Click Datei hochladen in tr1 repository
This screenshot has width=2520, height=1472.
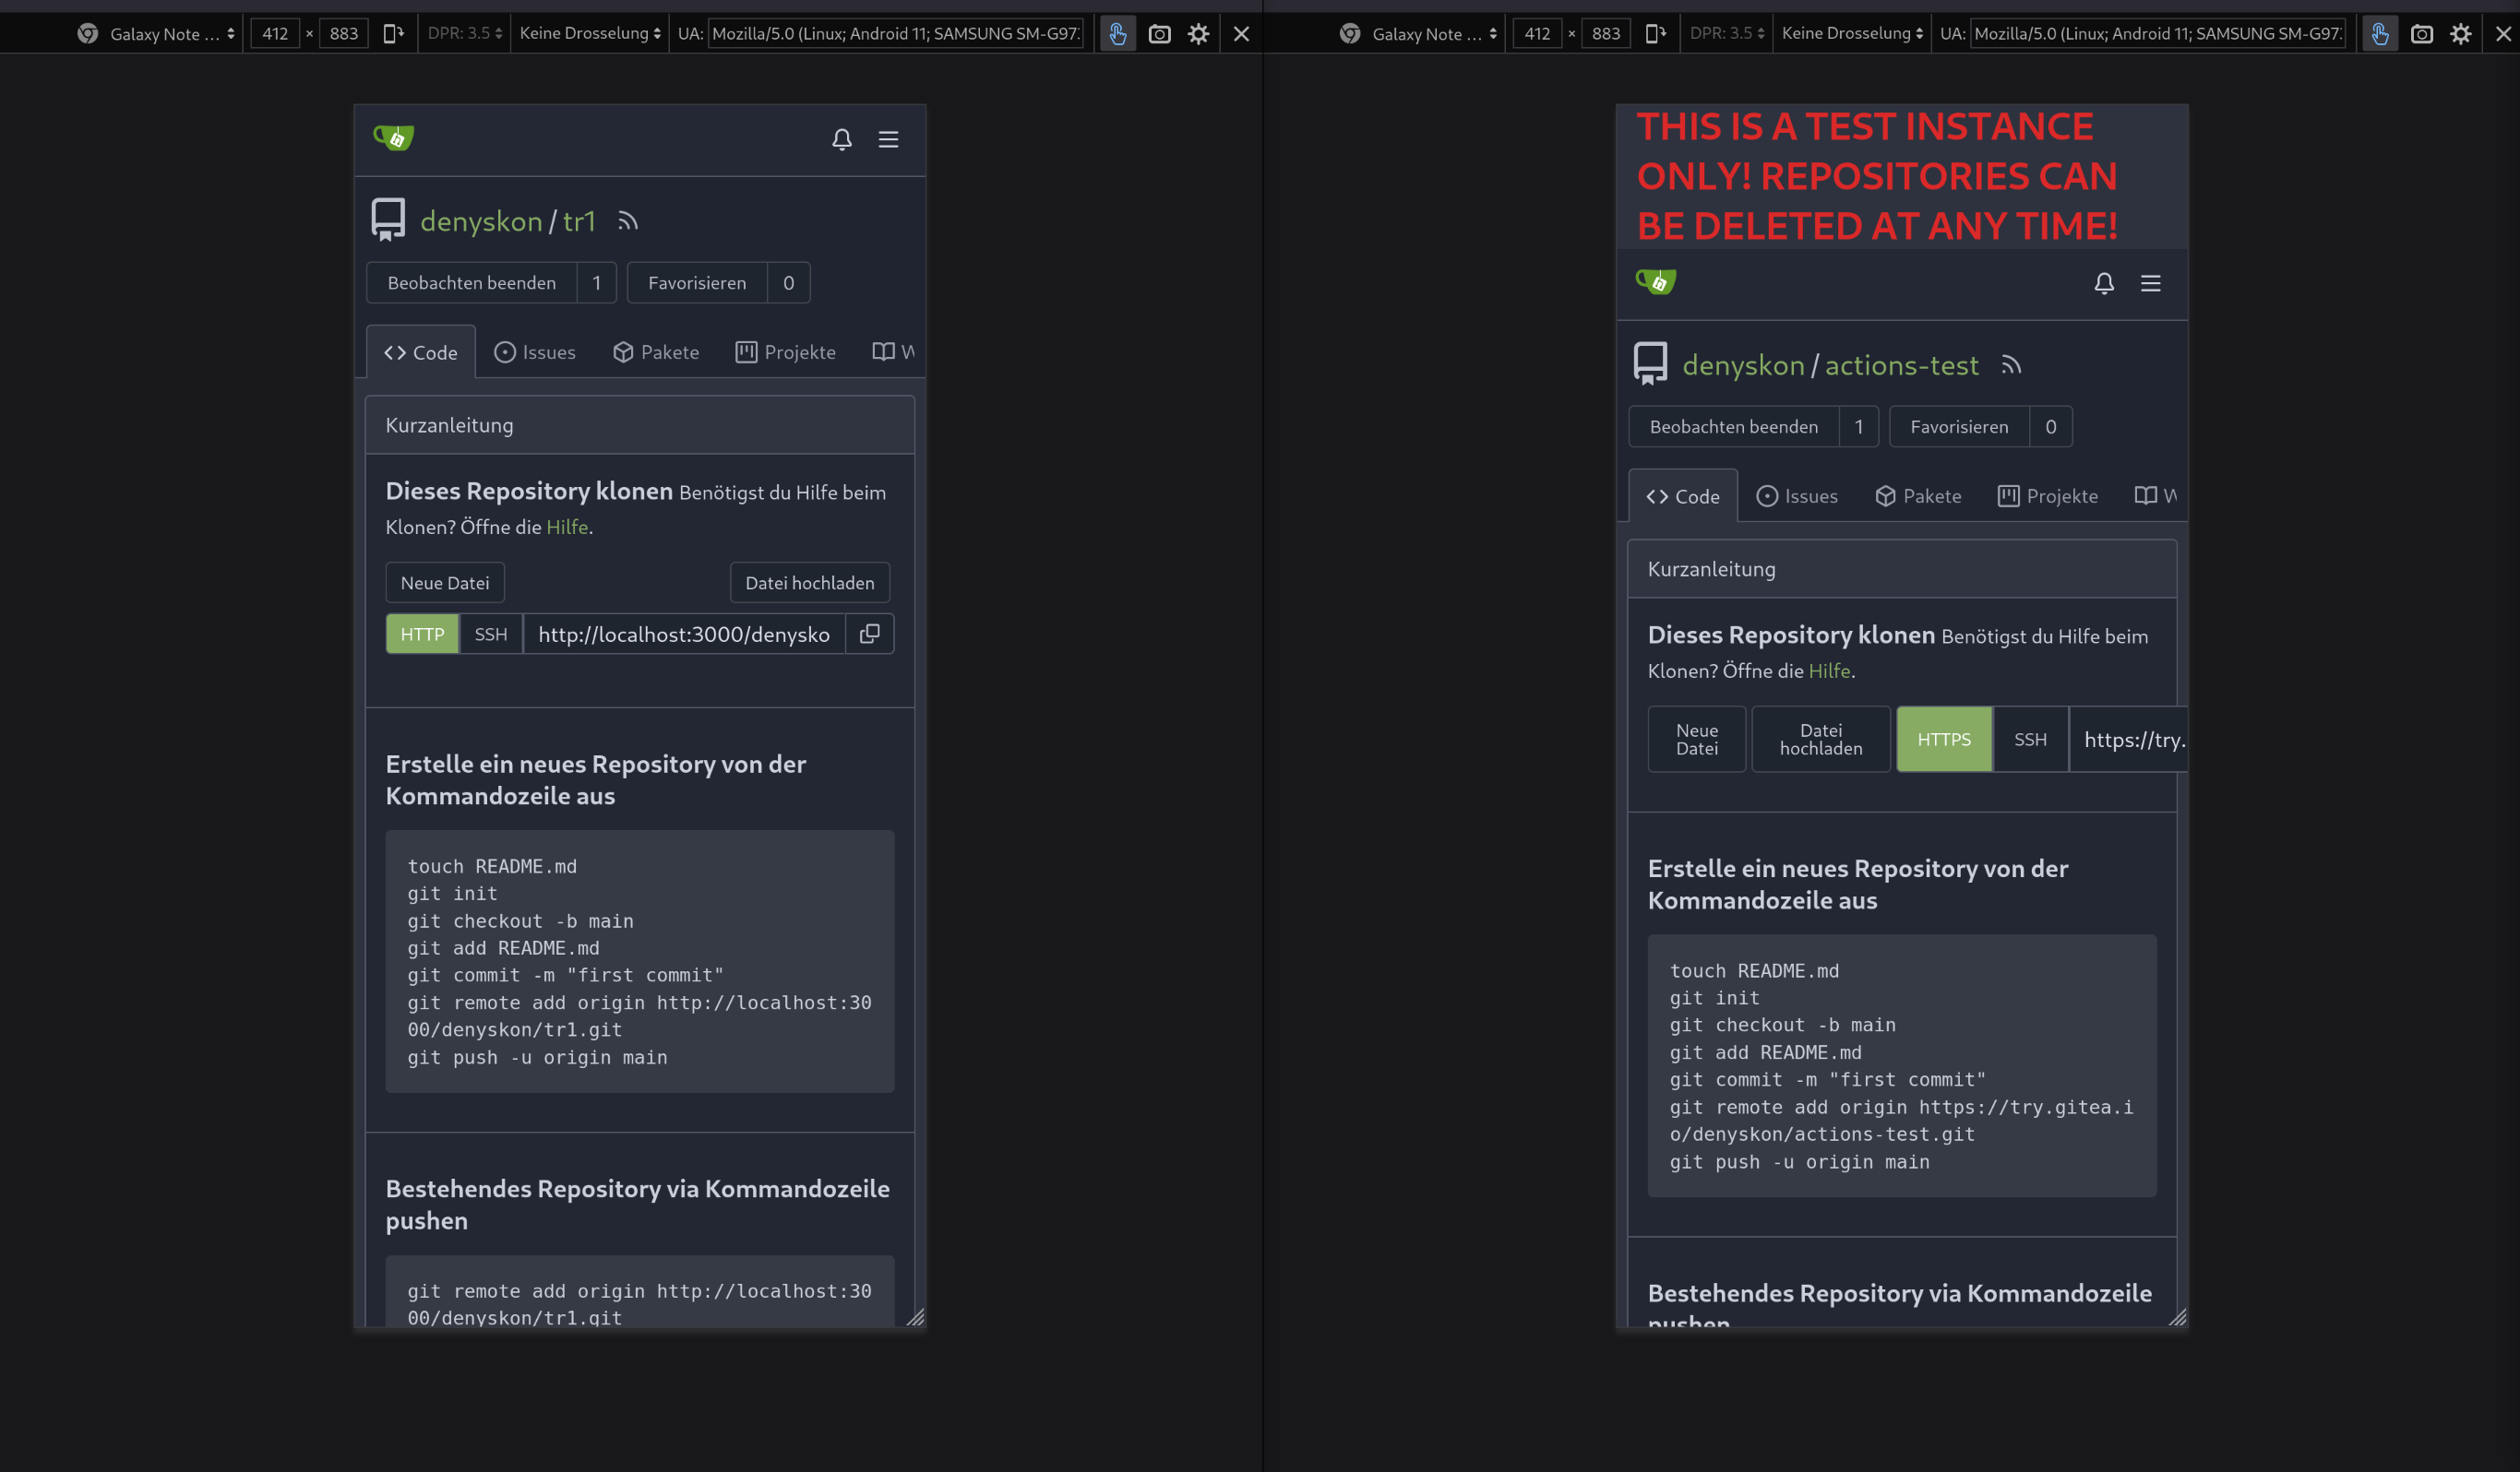point(810,583)
